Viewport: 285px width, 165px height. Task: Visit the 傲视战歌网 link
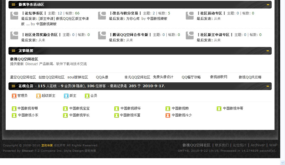[219, 77]
